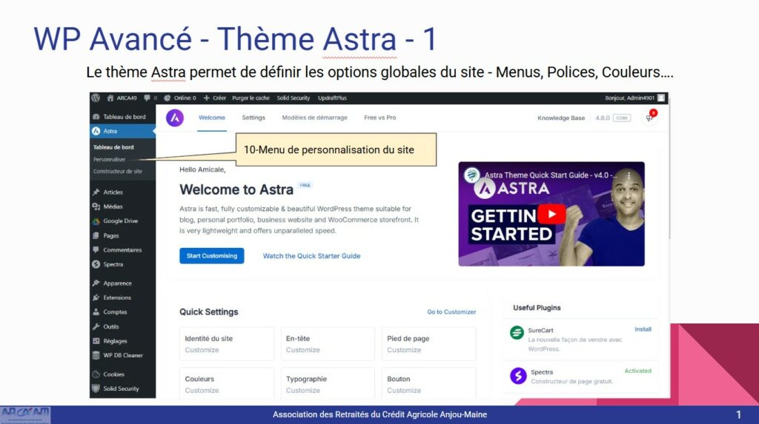Click the SureCart plugin icon

(517, 333)
